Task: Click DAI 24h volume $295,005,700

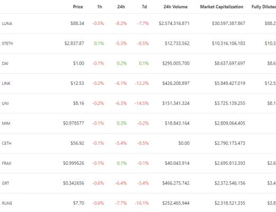Action: [x=176, y=63]
